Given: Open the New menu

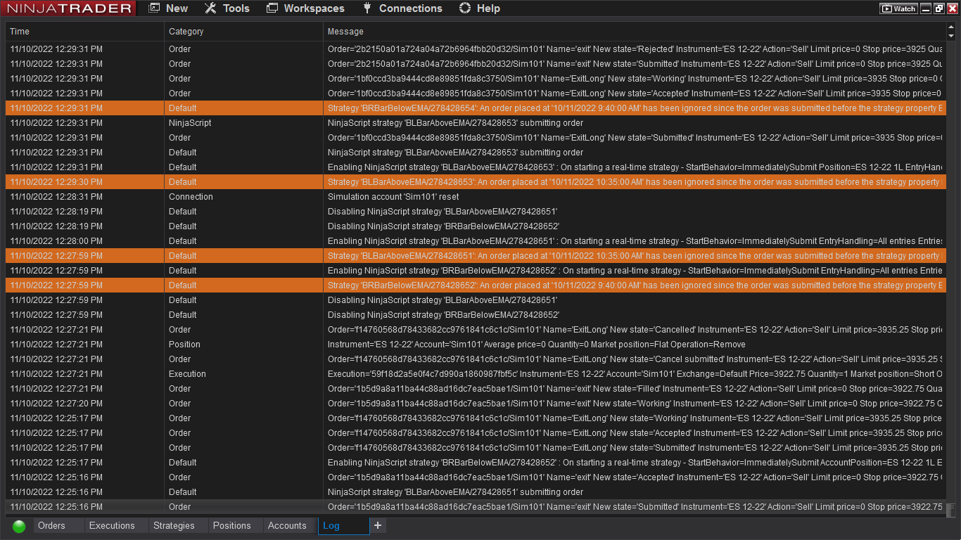Looking at the screenshot, I should (x=168, y=8).
